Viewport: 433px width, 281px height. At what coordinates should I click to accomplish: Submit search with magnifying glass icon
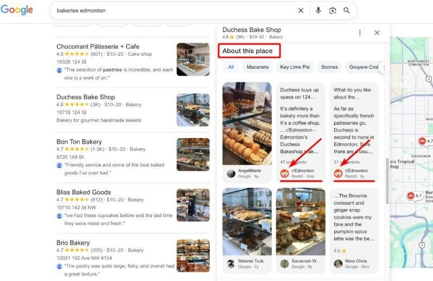point(347,10)
